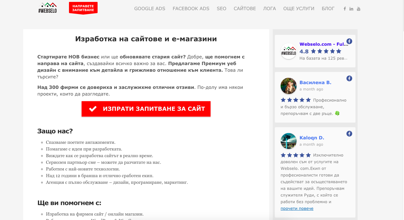This screenshot has width=404, height=220.
Task: Click the Facebook icon in the header
Action: [345, 9]
